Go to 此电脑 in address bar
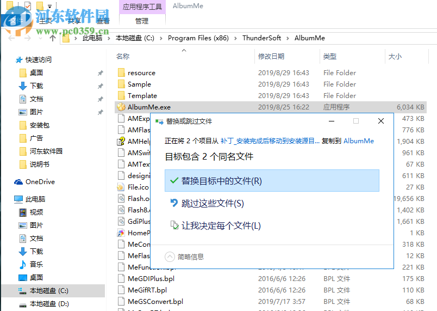The image size is (437, 311). 92,38
